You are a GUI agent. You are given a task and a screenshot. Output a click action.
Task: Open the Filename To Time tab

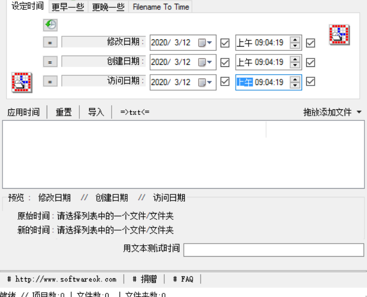160,7
